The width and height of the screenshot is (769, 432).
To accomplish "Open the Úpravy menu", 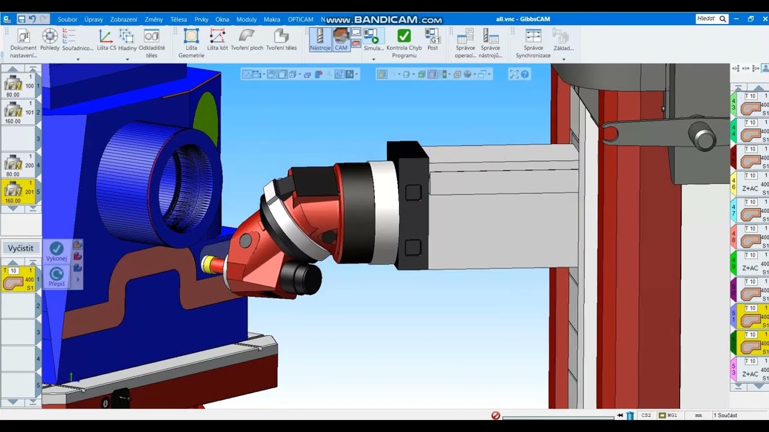I will point(94,19).
